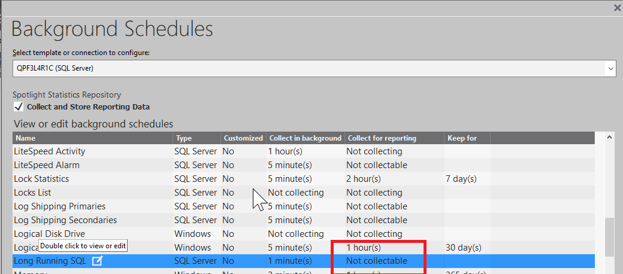Close the Background Schedules dialog

(618, 8)
